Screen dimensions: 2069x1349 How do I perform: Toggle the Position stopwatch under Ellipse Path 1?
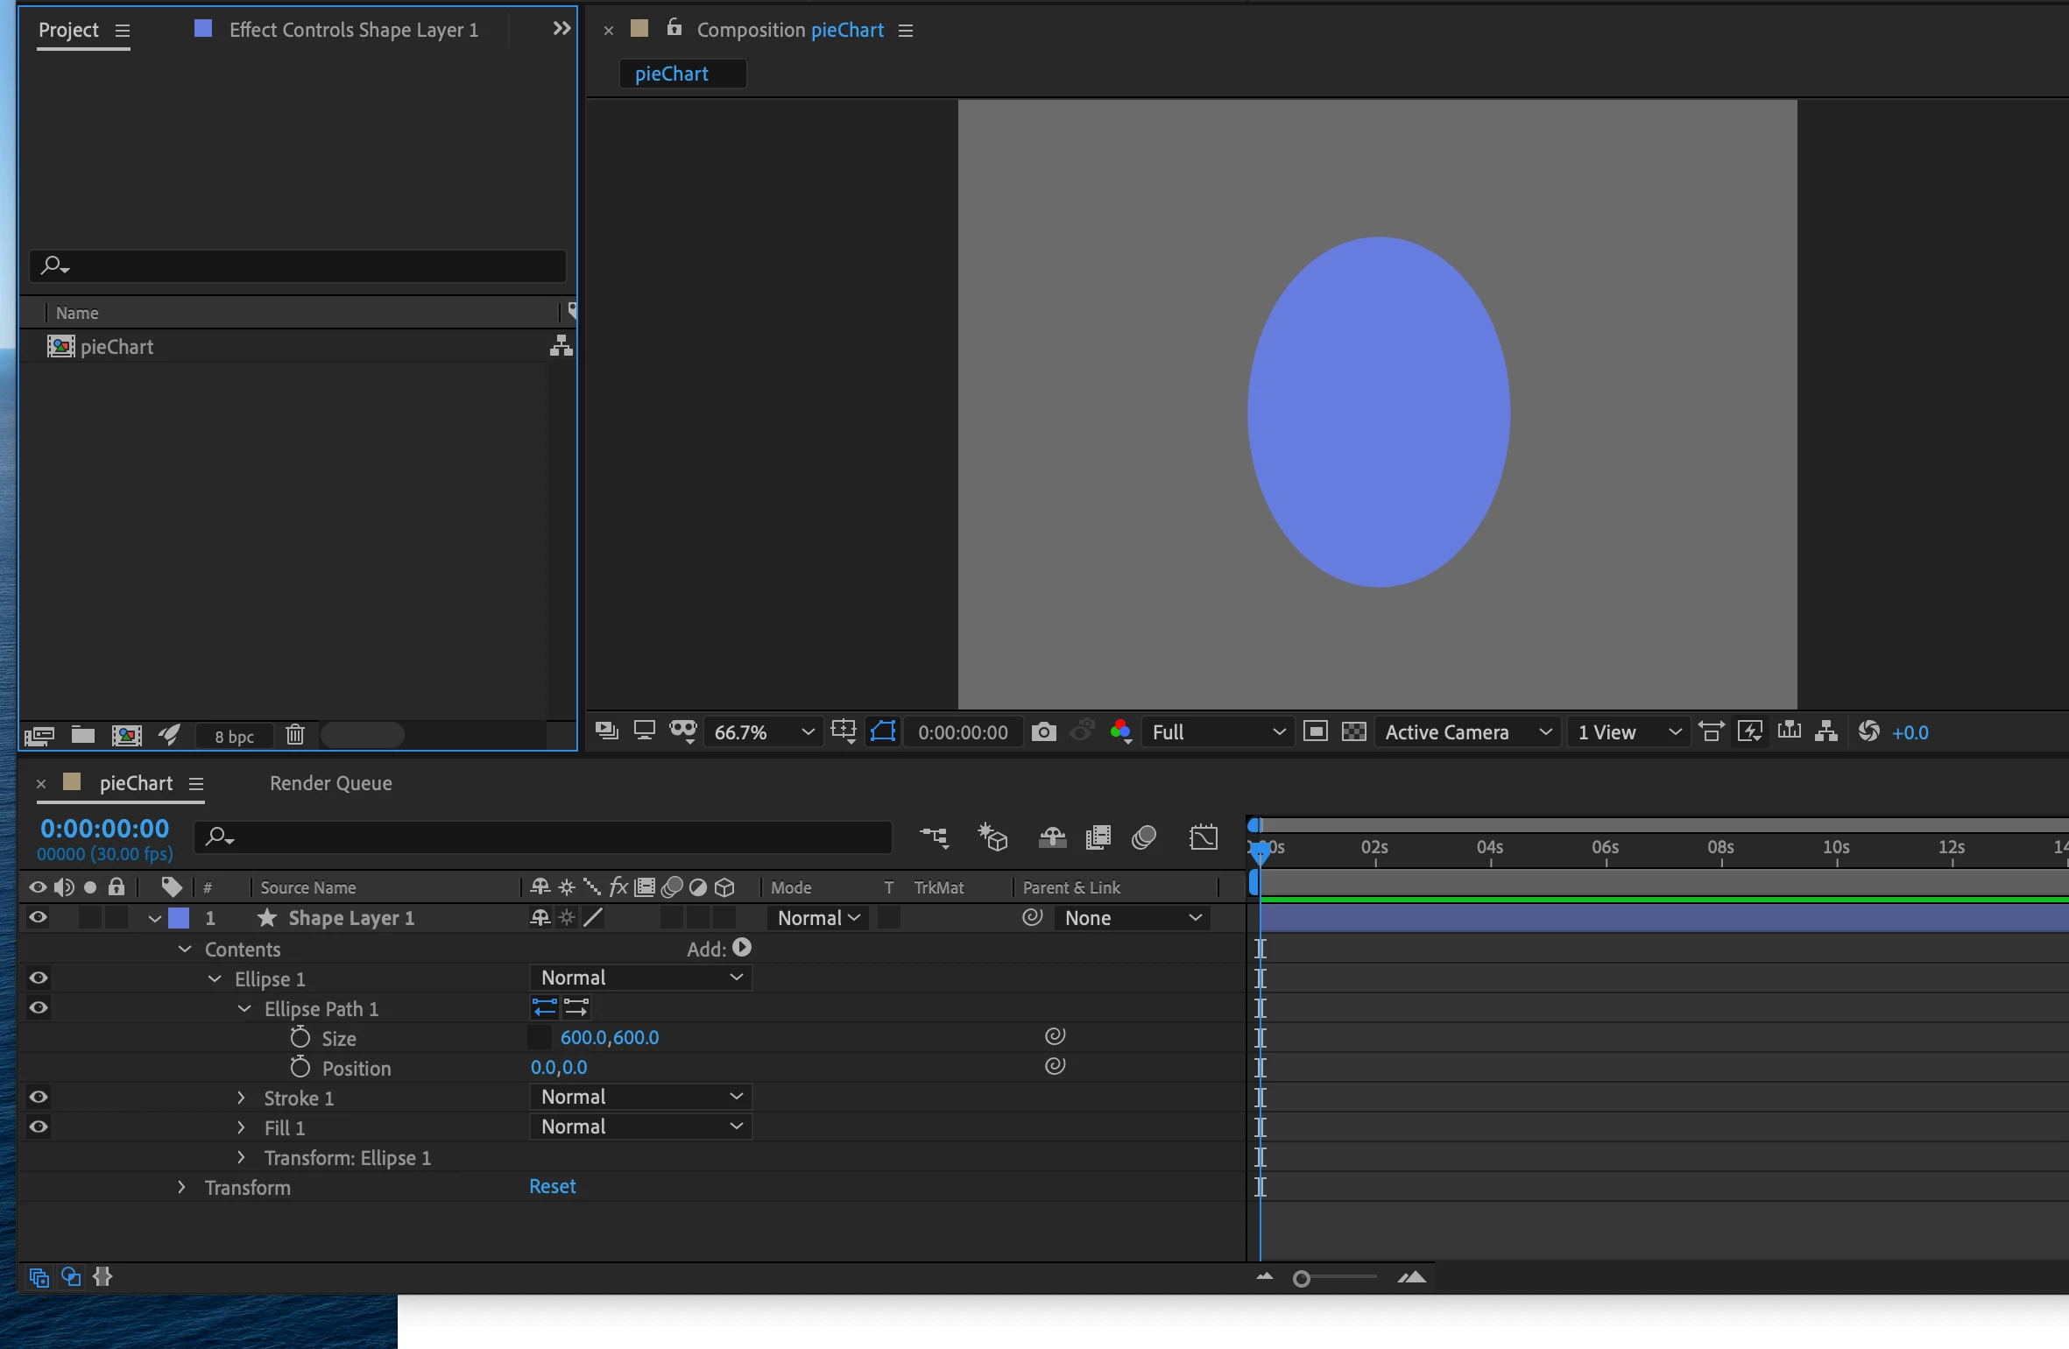300,1067
